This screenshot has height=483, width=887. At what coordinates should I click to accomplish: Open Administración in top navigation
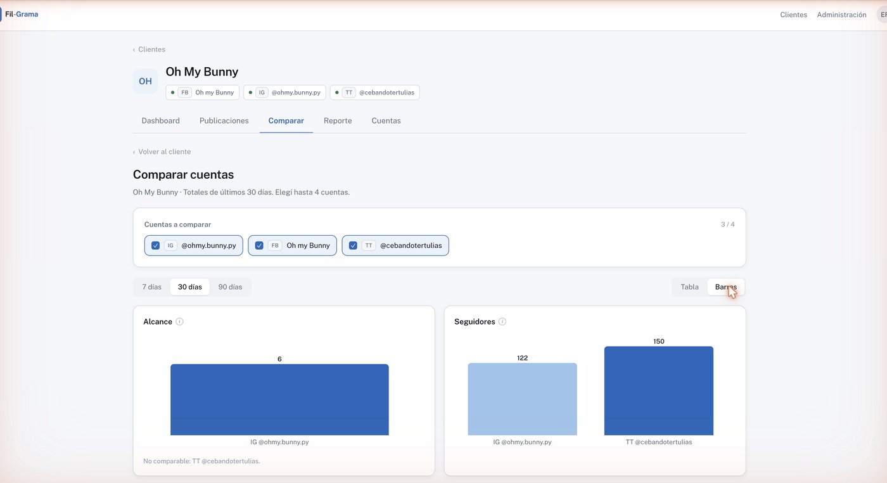click(841, 15)
